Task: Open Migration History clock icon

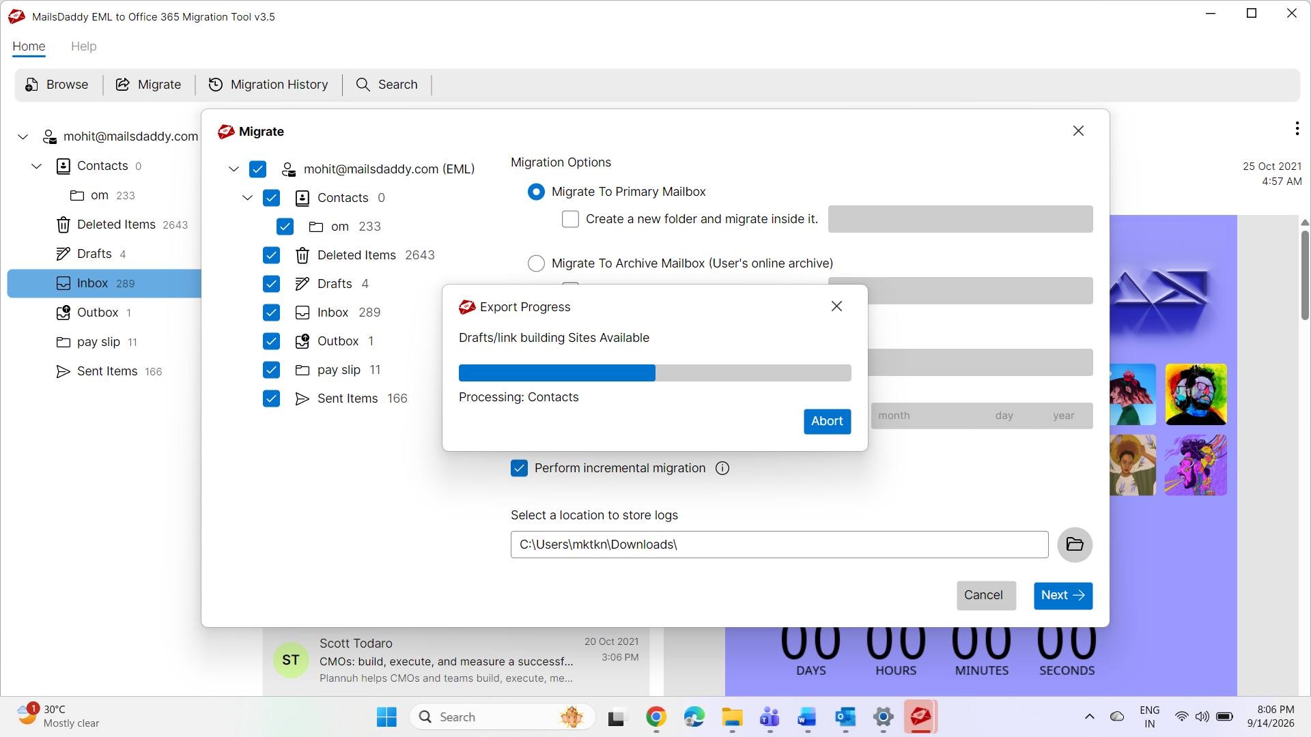Action: (x=216, y=85)
